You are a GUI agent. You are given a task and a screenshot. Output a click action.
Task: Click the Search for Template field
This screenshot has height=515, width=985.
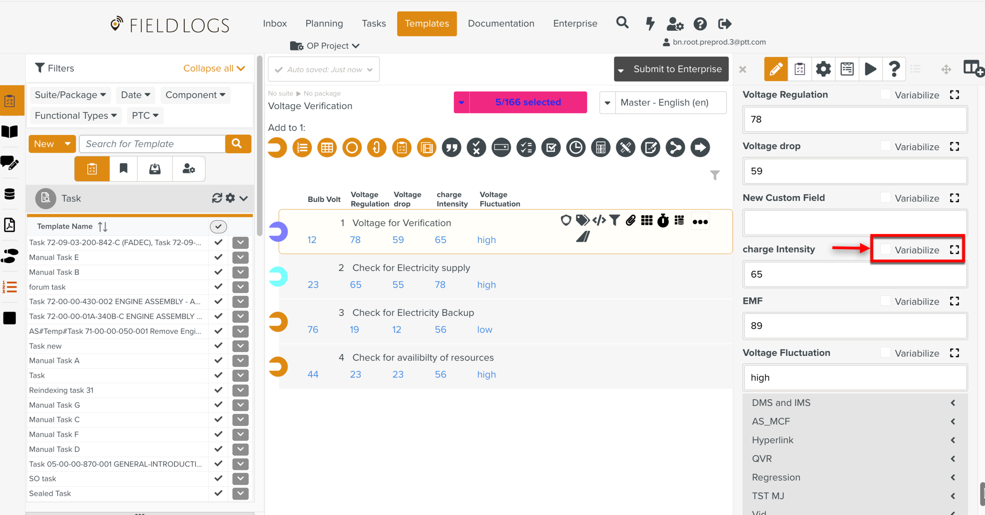[152, 144]
